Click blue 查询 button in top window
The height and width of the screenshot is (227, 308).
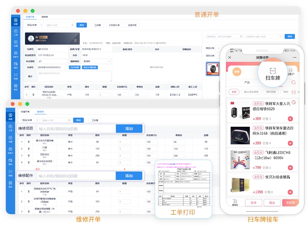tap(82, 25)
